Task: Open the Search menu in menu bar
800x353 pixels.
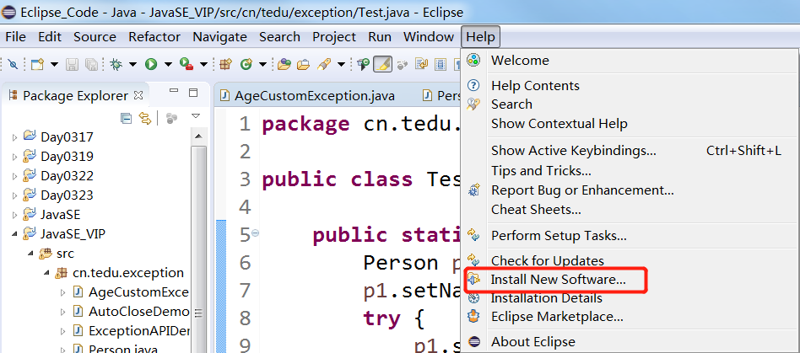Action: pos(279,37)
